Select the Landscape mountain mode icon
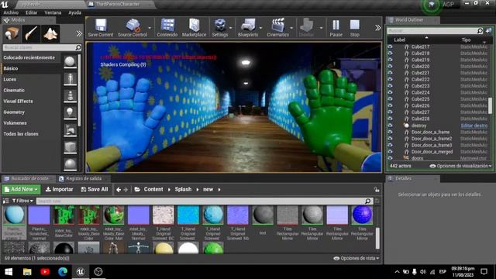This screenshot has width=496, height=279. pyautogui.click(x=50, y=33)
